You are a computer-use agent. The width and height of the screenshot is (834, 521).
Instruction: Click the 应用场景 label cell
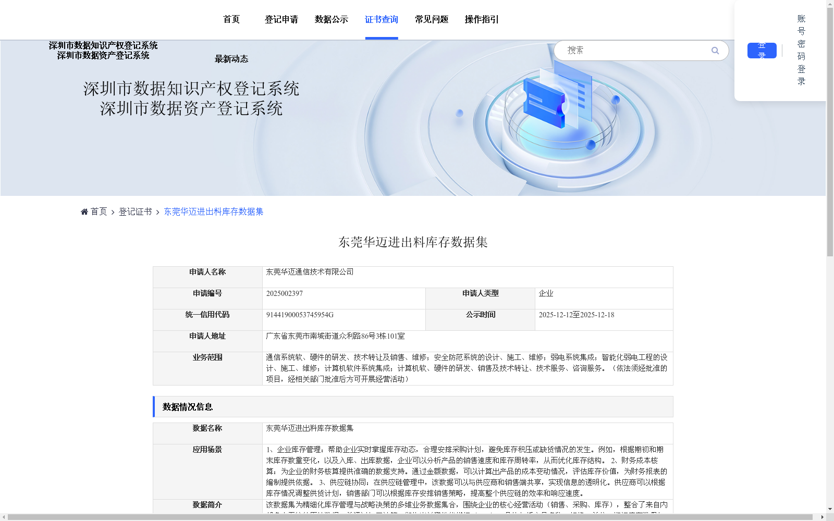207,472
